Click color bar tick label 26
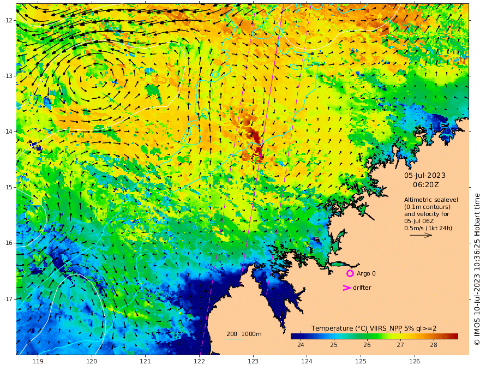Viewport: 480px width, 371px height. pos(367,345)
